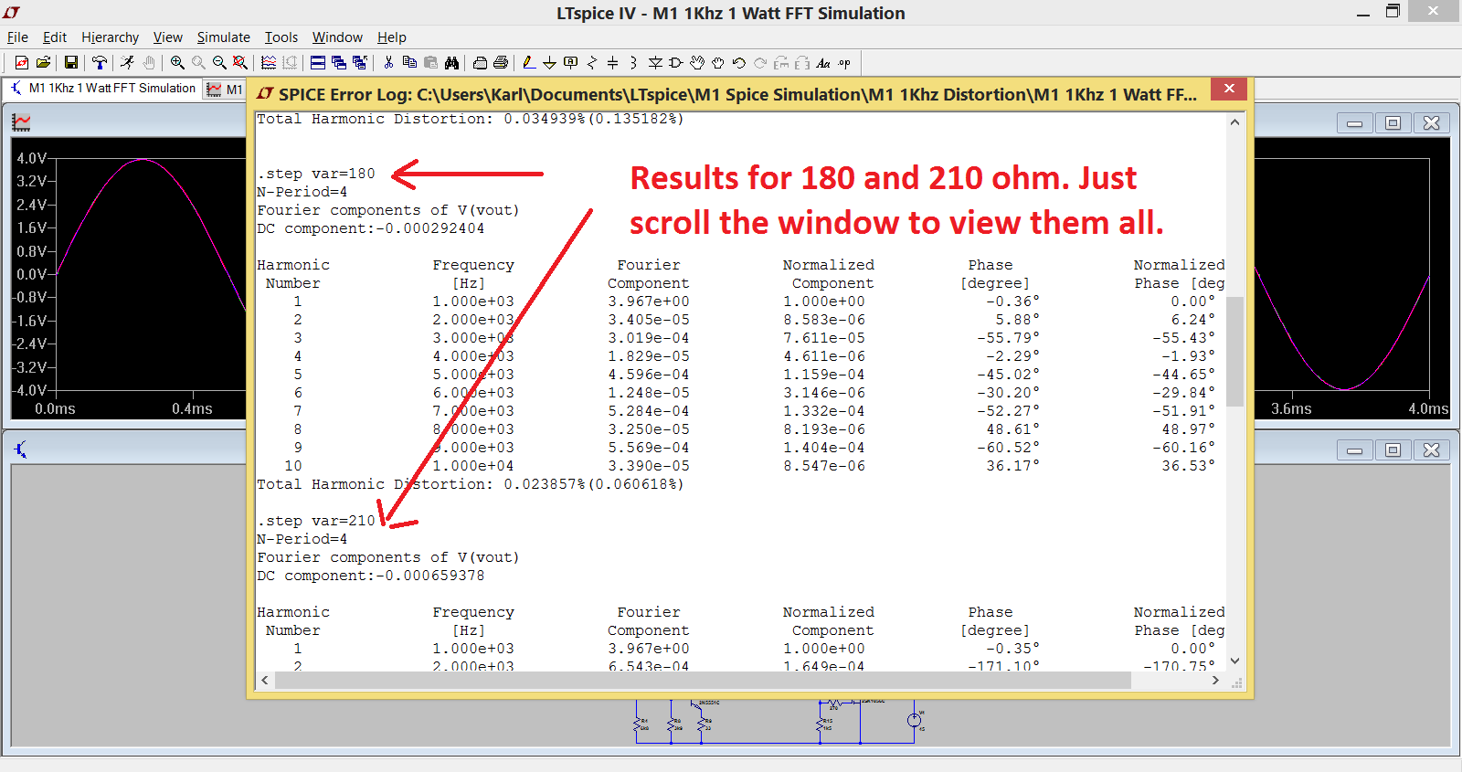Close the SPICE Error Log window
The width and height of the screenshot is (1462, 772).
click(1229, 89)
